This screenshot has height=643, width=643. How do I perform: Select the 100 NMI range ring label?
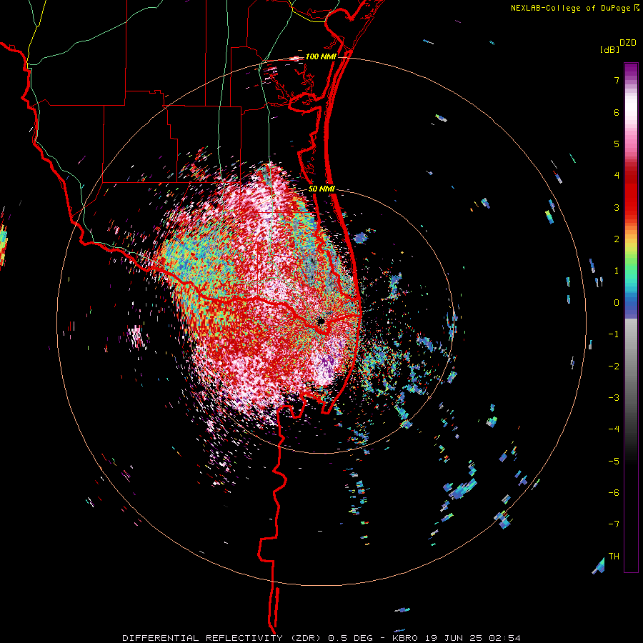(321, 56)
